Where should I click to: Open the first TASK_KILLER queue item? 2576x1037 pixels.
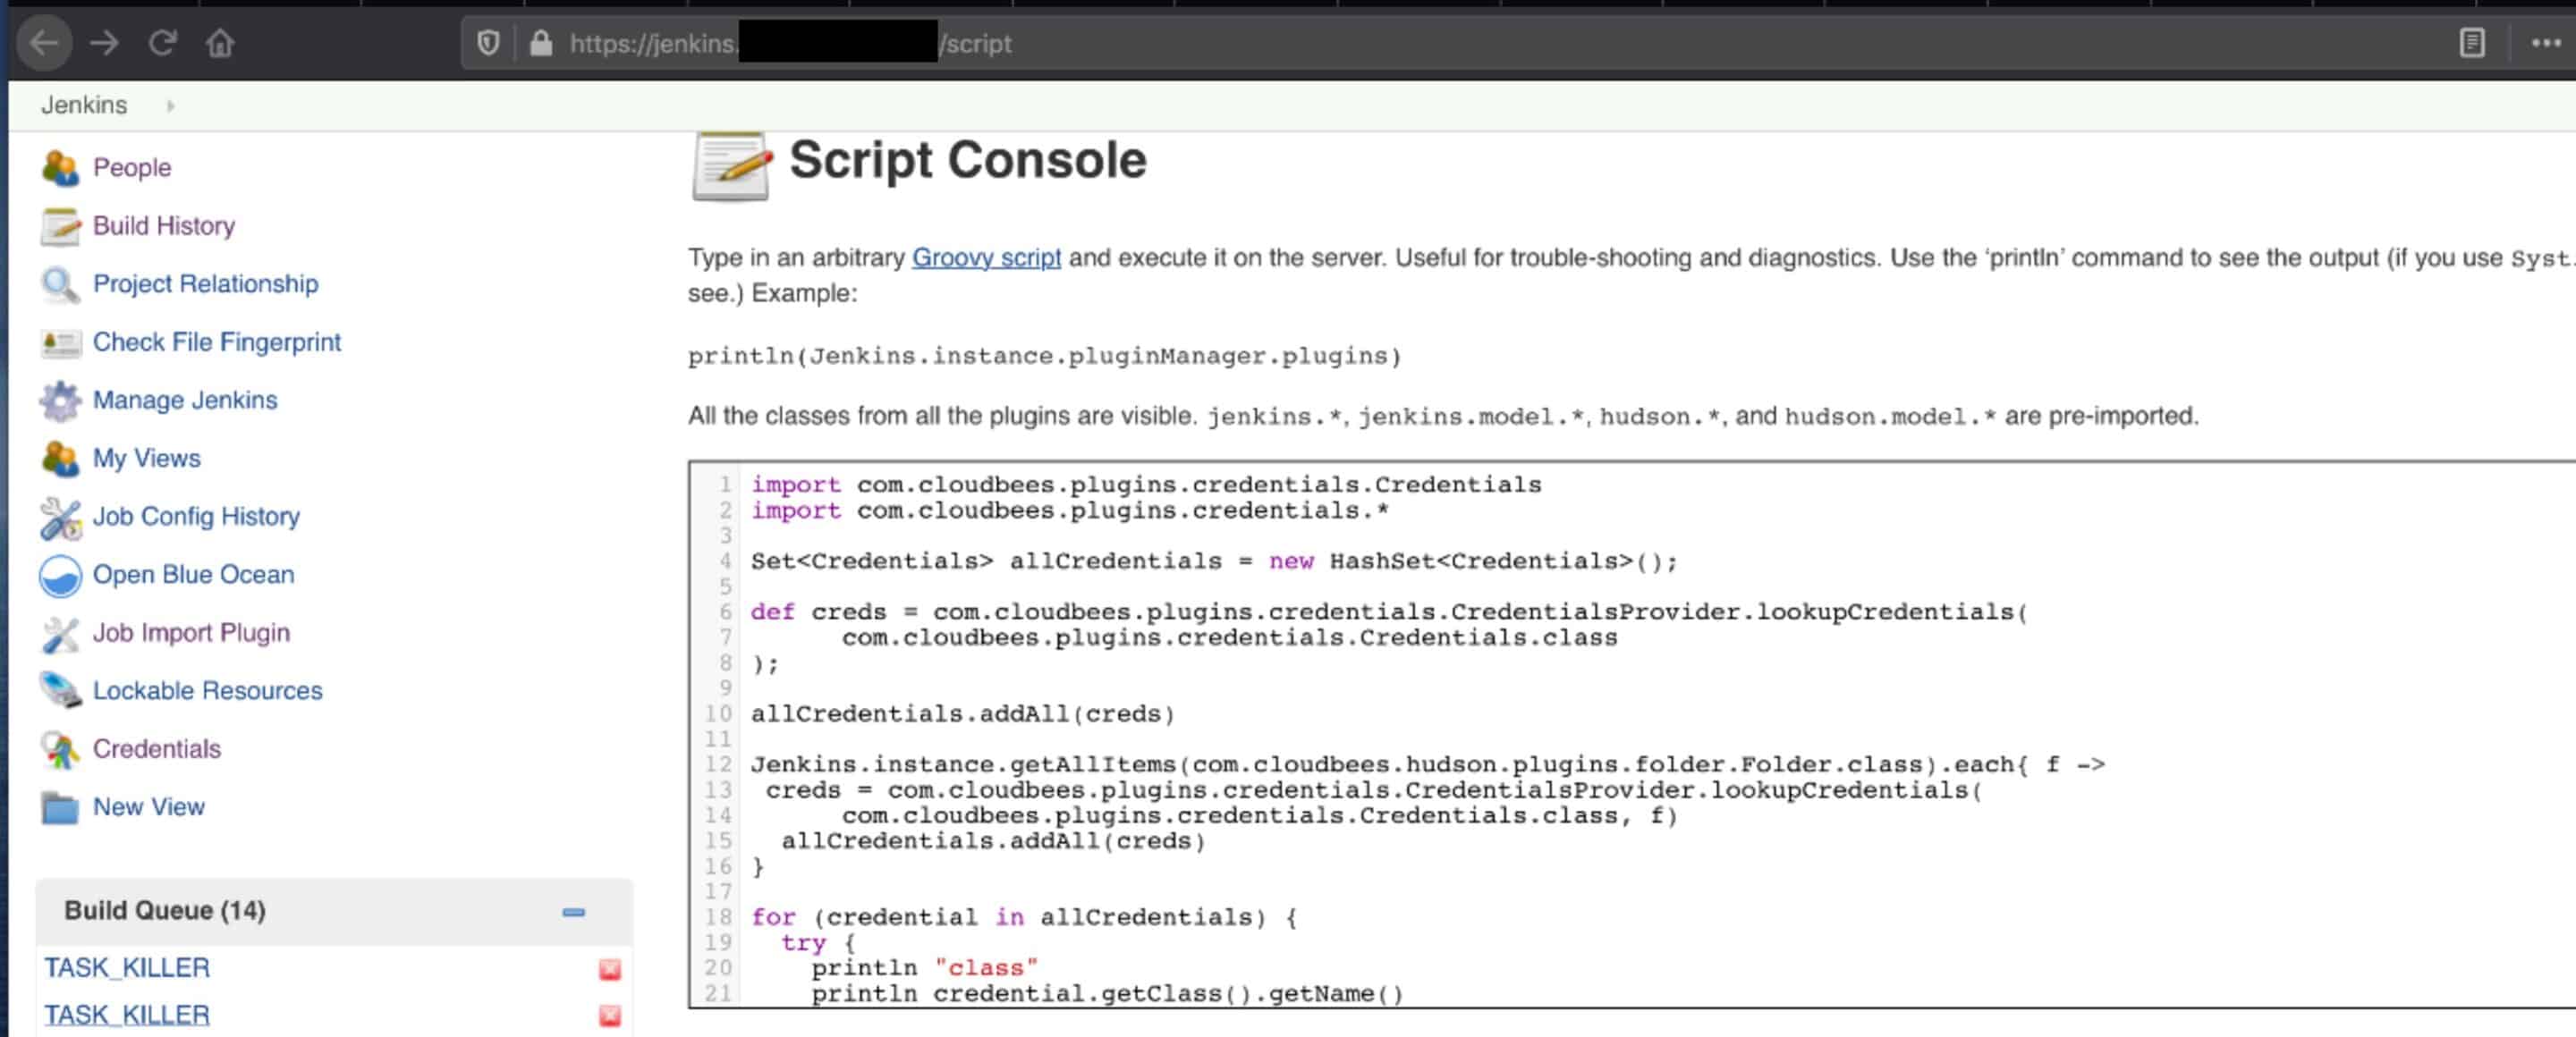[127, 968]
